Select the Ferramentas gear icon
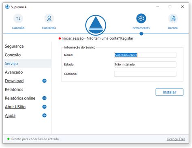 [141, 18]
